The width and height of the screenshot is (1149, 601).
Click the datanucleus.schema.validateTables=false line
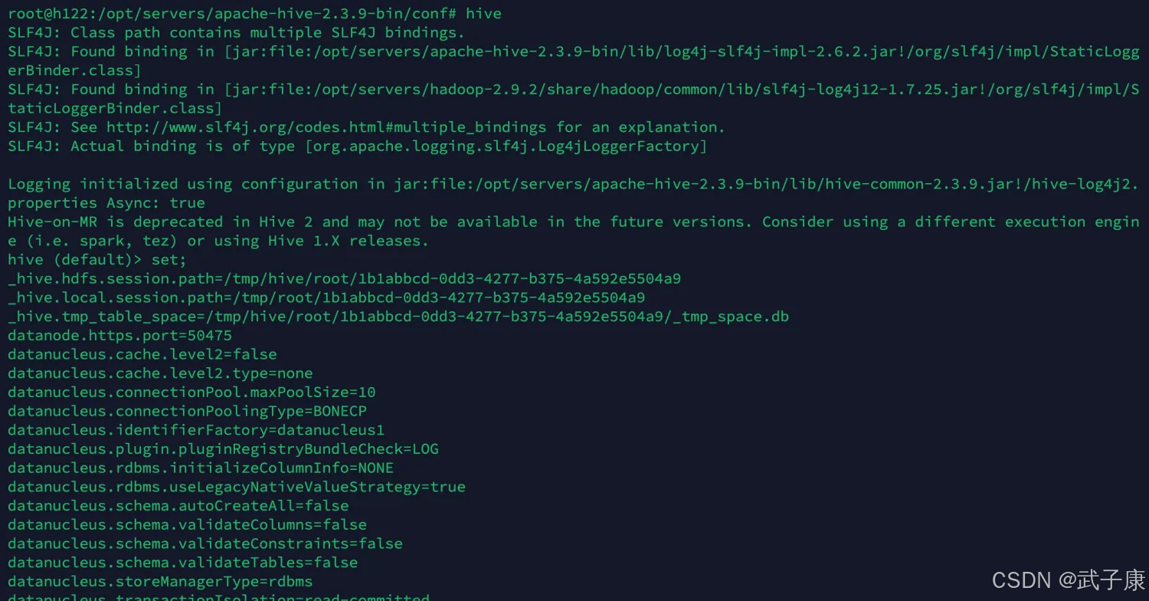[182, 563]
